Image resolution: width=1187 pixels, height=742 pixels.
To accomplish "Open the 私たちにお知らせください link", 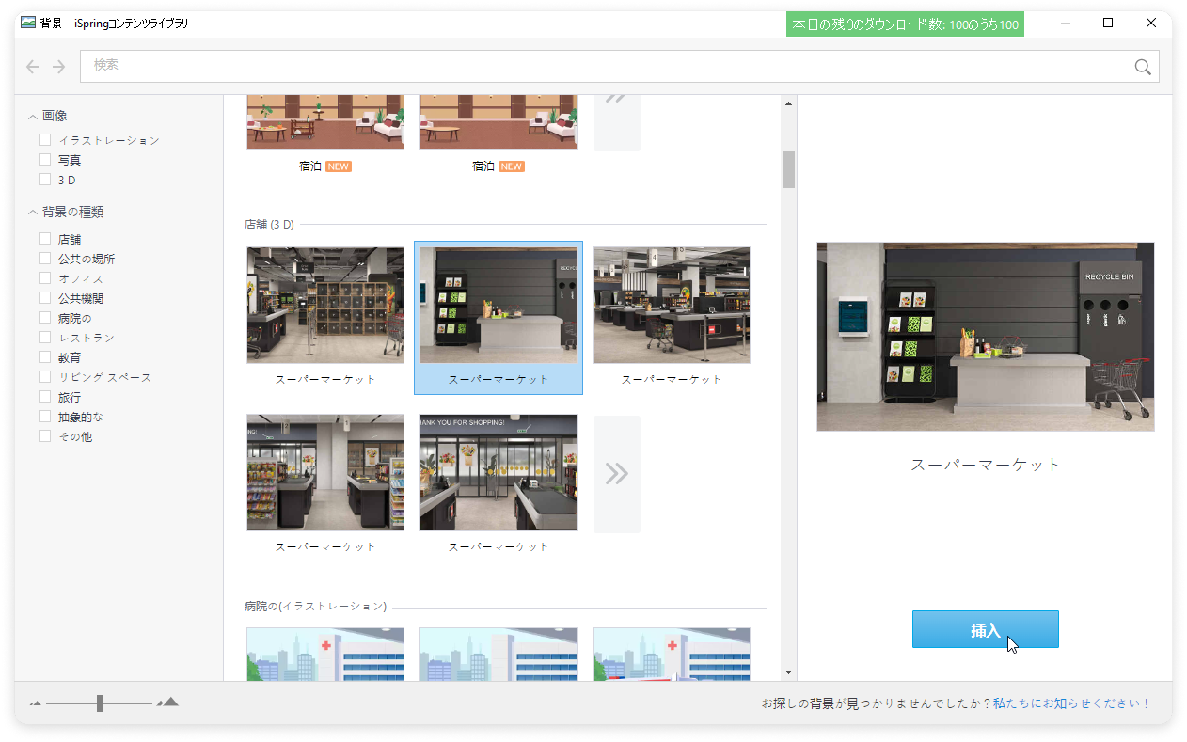I will (x=1071, y=703).
